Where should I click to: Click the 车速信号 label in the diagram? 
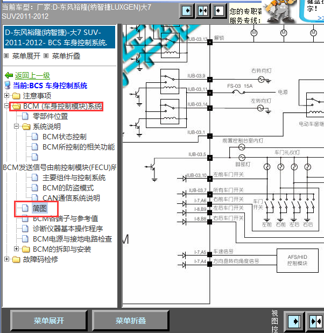223,252
